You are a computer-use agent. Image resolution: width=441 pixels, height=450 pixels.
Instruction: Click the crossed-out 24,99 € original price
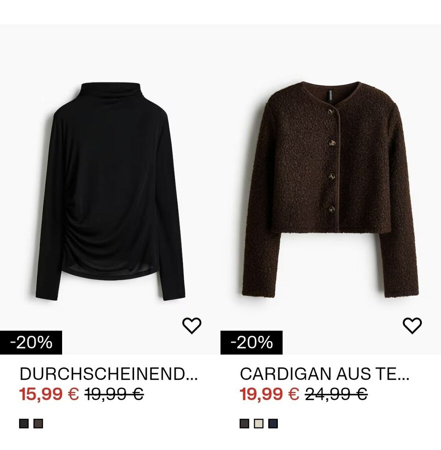tap(336, 394)
